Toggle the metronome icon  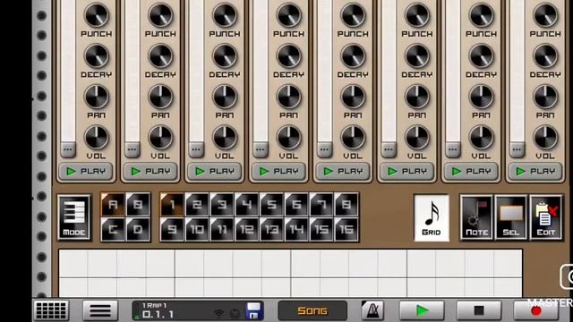[372, 310]
